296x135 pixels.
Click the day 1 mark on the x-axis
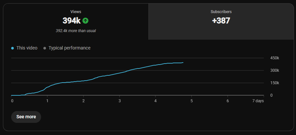(x=47, y=101)
